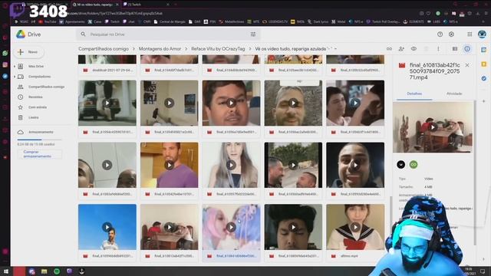Open Lixeira in the sidebar
The image size is (491, 276).
tap(33, 117)
